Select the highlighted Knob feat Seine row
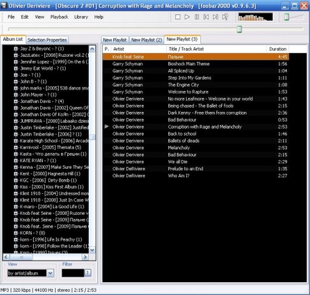 [x=196, y=57]
